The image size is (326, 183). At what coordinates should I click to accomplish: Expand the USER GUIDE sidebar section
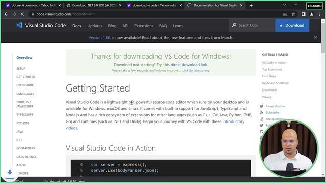[x=25, y=85]
